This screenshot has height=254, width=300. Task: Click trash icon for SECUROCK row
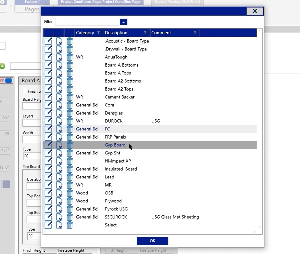[x=70, y=217]
